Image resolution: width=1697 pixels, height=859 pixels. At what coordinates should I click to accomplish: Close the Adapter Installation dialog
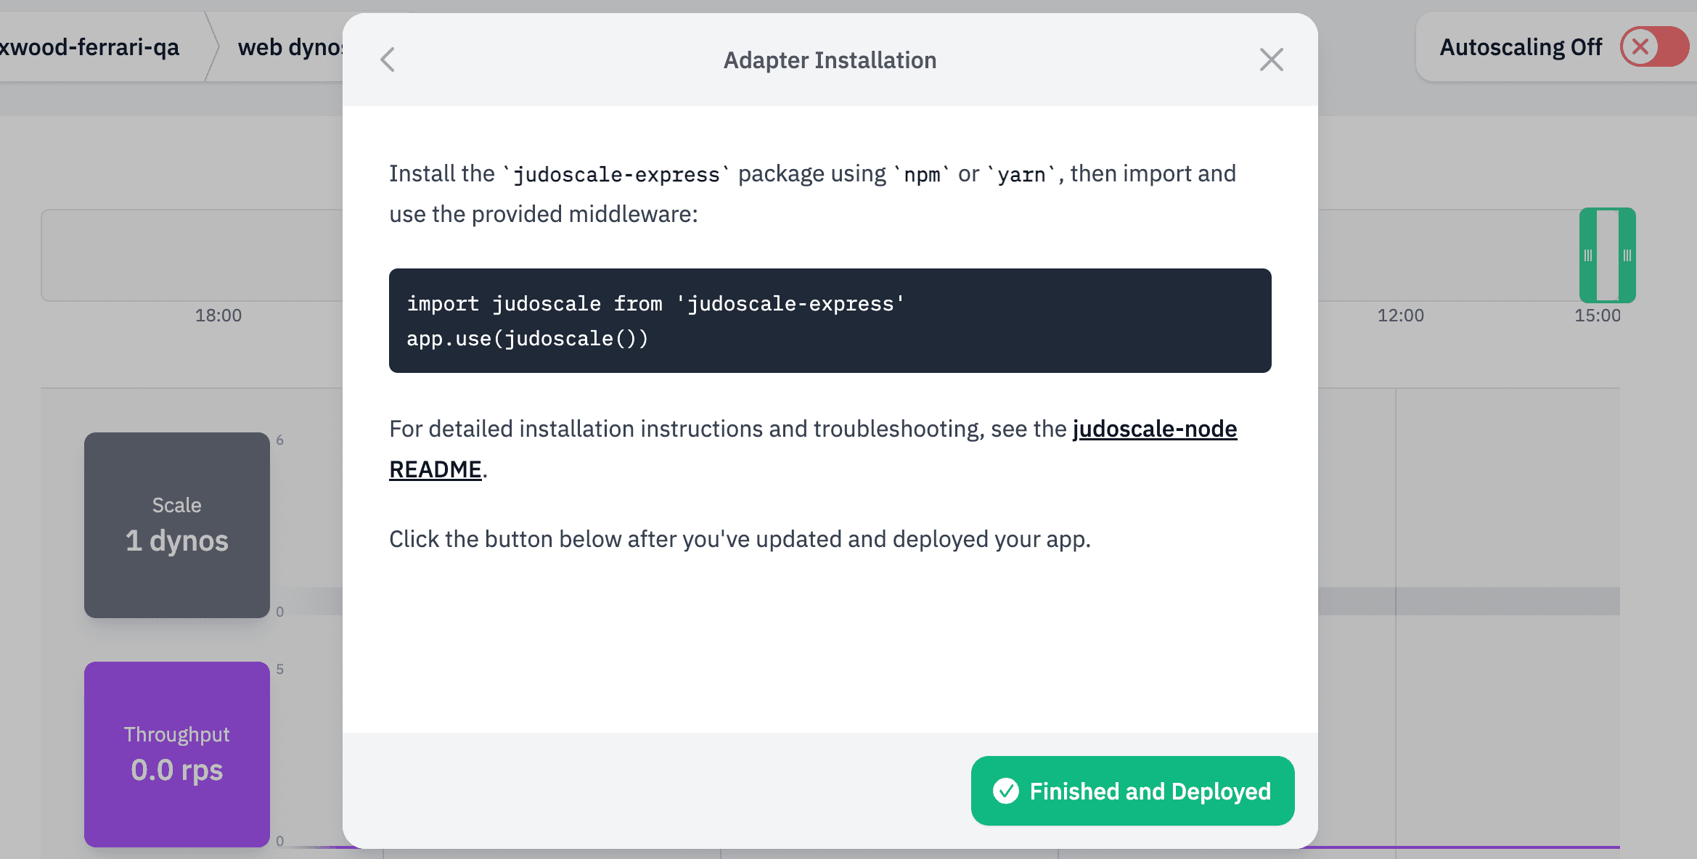point(1271,59)
